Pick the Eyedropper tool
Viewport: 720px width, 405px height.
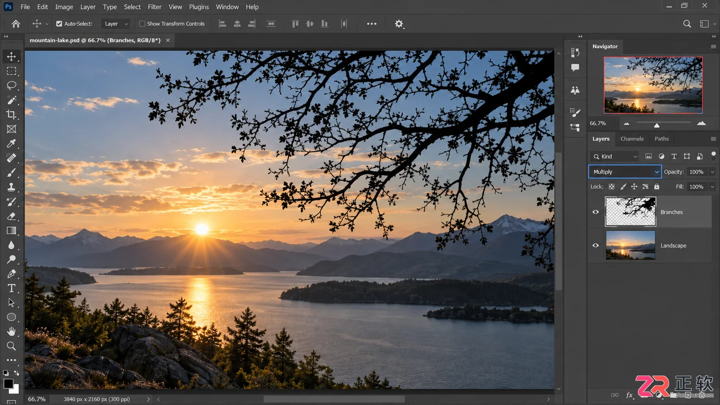click(x=11, y=143)
